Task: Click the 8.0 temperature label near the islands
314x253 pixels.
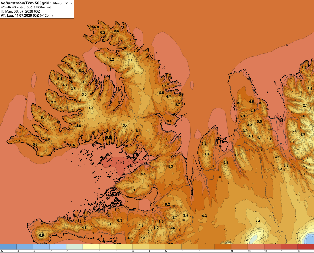Action: 117,210
